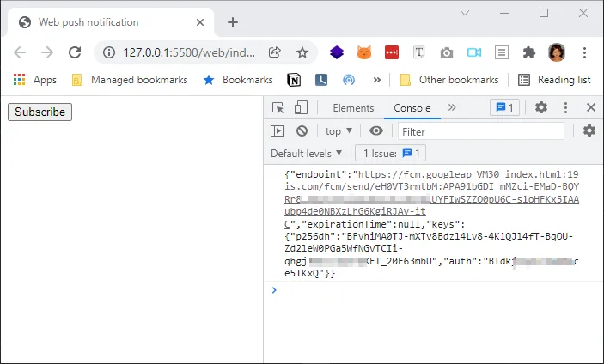
Task: Reload the page with the refresh icon
Action: click(x=75, y=52)
